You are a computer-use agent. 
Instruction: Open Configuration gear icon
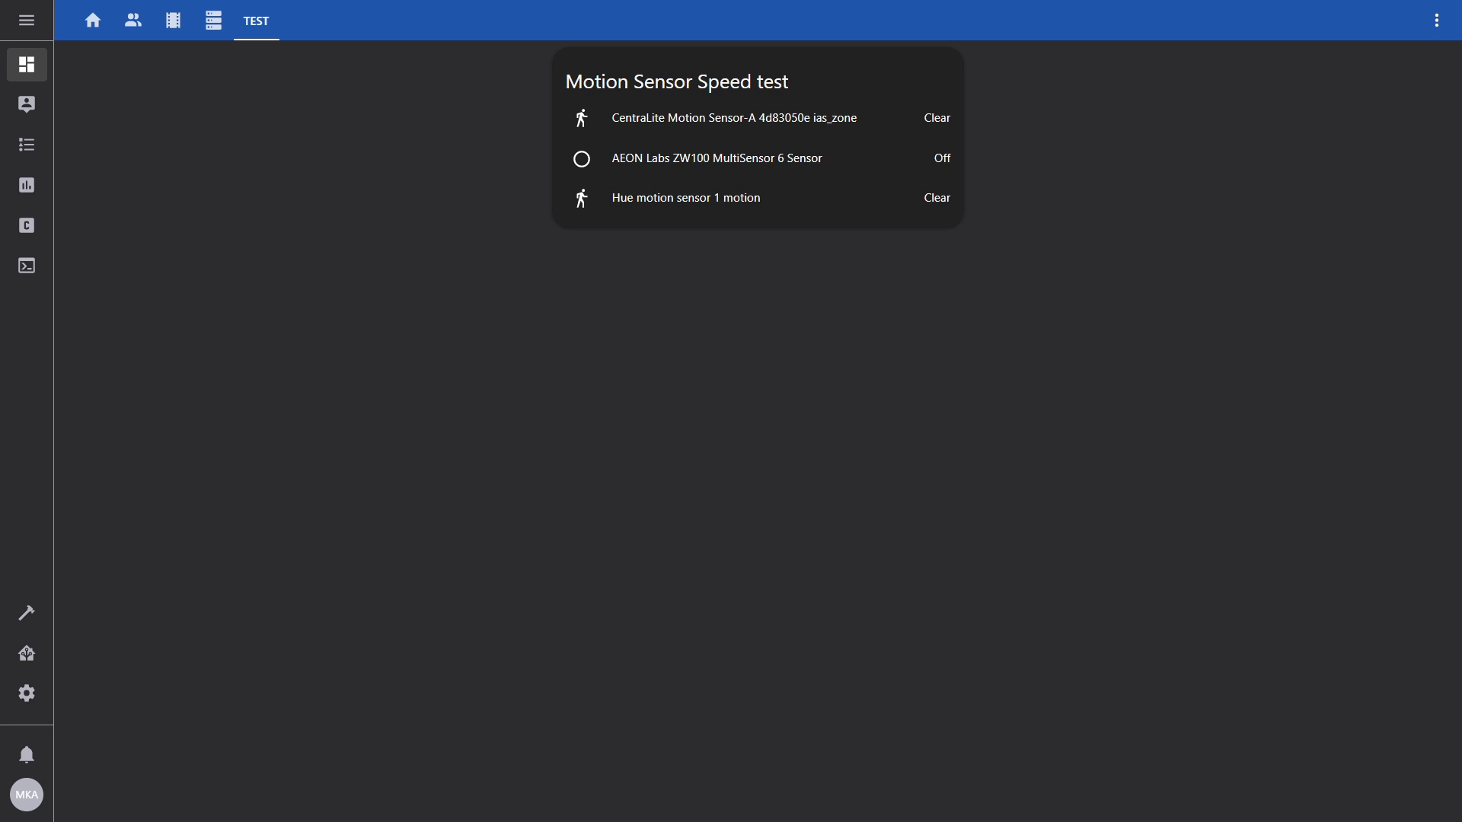27,693
